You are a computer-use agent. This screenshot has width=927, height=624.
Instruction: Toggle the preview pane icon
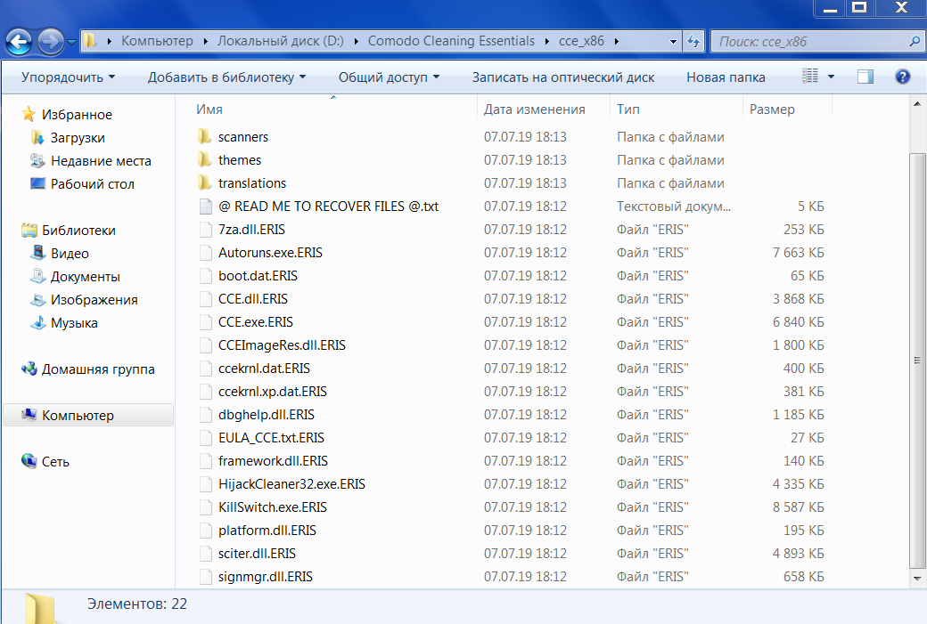(x=865, y=77)
